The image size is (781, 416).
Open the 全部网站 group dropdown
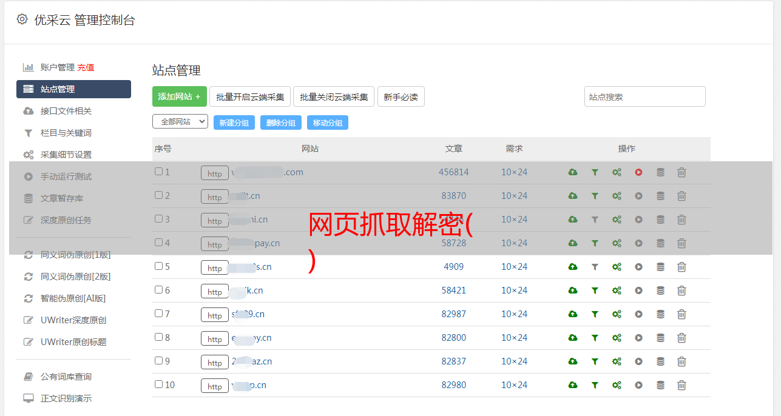point(180,122)
